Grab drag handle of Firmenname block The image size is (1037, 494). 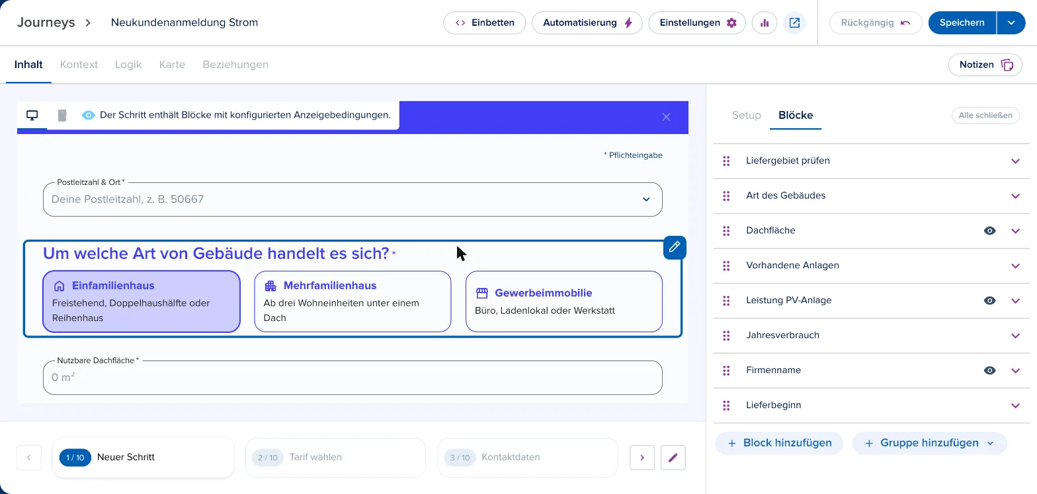[726, 370]
